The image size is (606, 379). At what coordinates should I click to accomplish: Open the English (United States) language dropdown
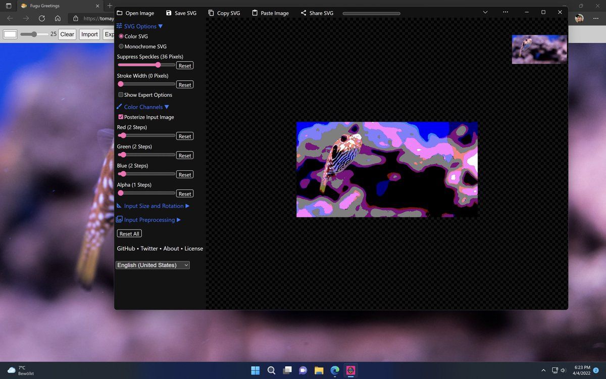153,265
